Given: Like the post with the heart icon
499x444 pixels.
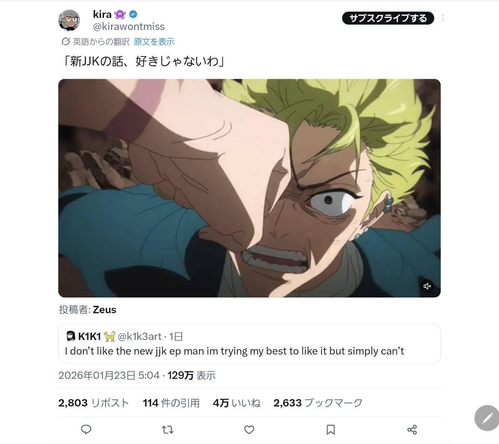Looking at the screenshot, I should [249, 429].
